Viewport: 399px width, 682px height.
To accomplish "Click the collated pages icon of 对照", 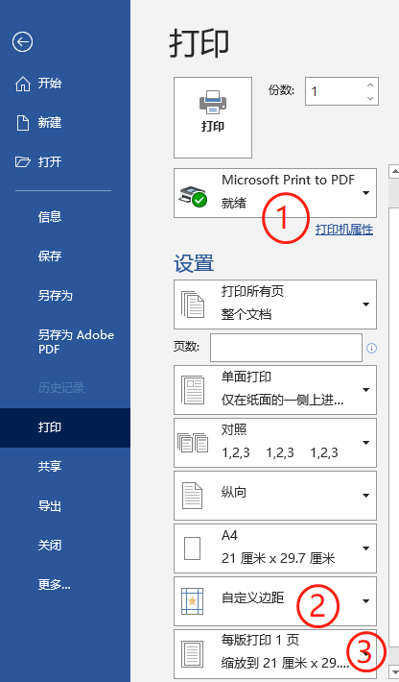I will 193,443.
